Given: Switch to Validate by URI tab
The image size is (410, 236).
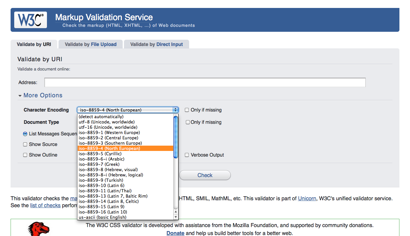Looking at the screenshot, I should [x=34, y=44].
